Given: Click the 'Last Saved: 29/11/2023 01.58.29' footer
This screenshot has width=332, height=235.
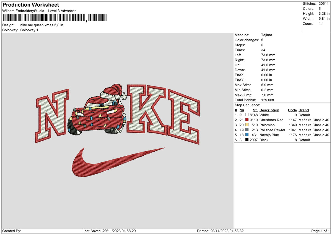Looking at the screenshot, I should click(109, 231).
